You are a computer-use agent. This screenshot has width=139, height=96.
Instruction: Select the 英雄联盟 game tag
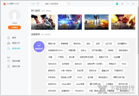[64, 44]
